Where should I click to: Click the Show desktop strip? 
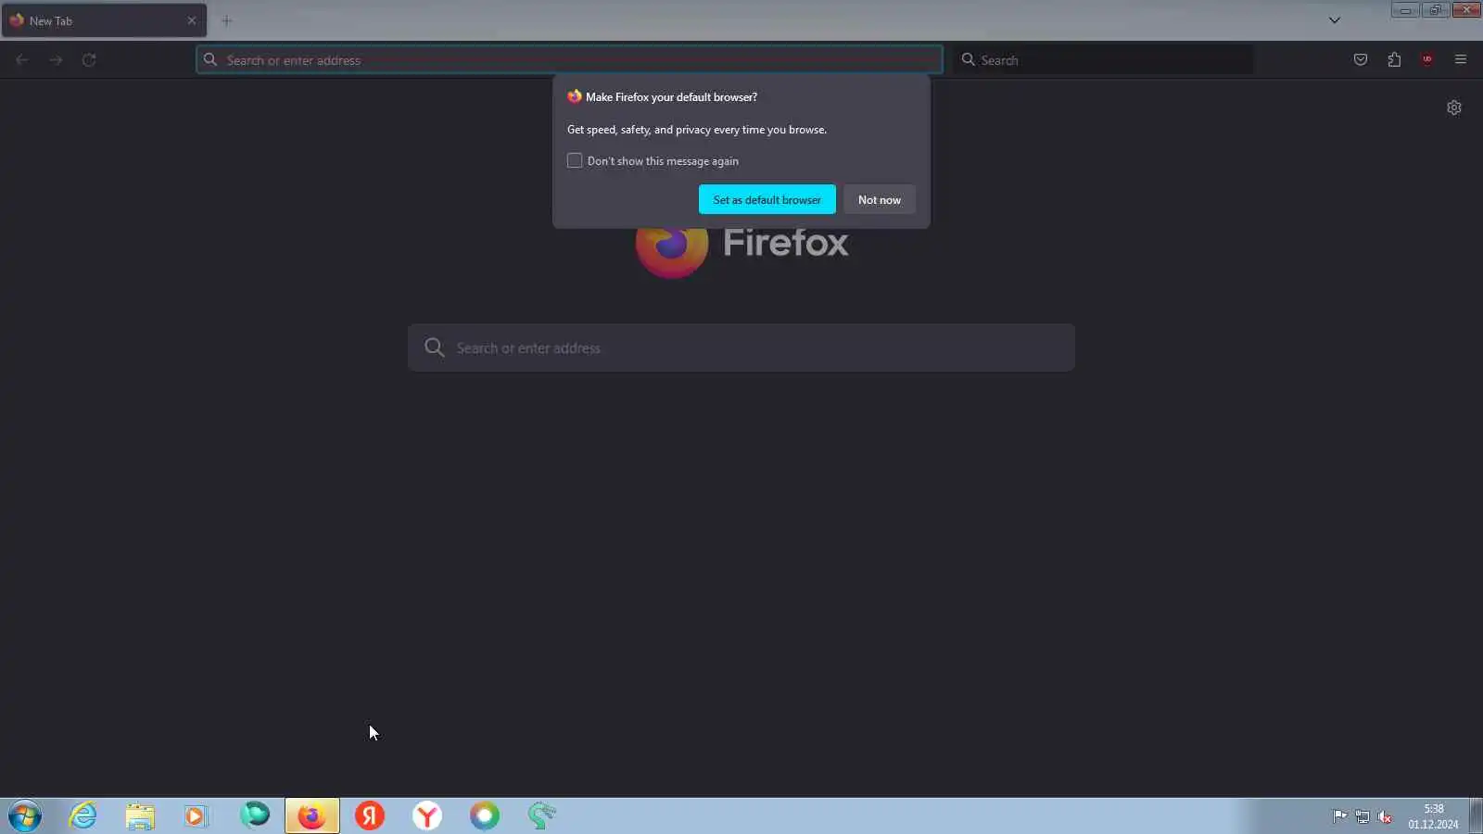(x=1476, y=816)
